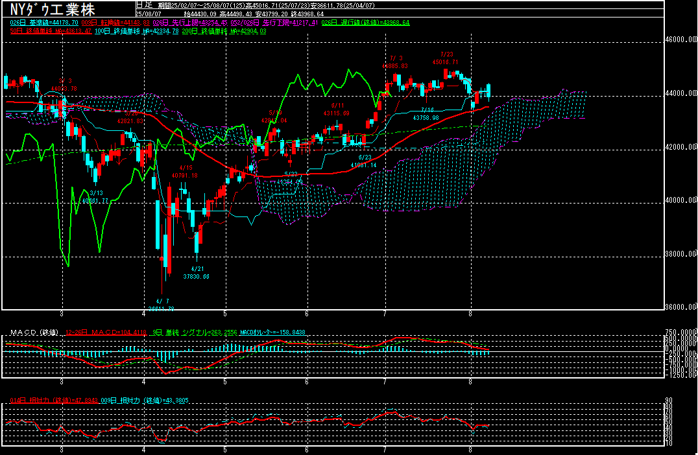The height and width of the screenshot is (455, 698).
Task: Click the 3/3 44033.78 peak annotation
Action: point(64,85)
